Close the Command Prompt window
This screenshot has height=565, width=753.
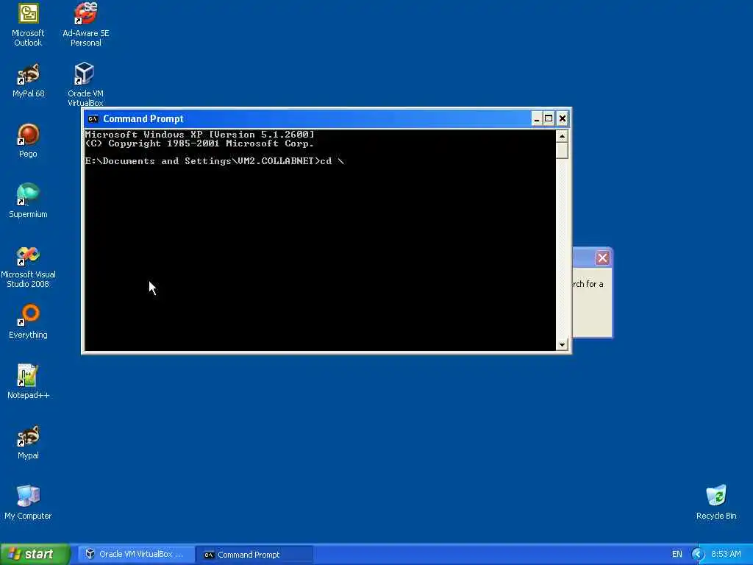coord(563,118)
